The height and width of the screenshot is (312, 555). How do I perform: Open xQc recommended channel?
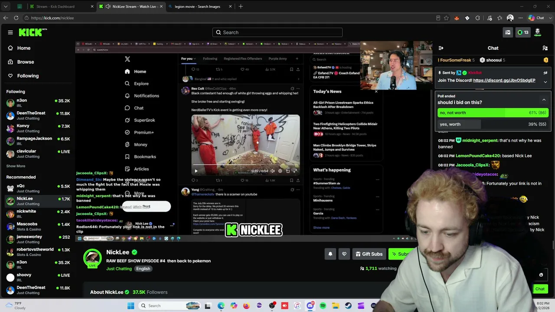click(38, 188)
